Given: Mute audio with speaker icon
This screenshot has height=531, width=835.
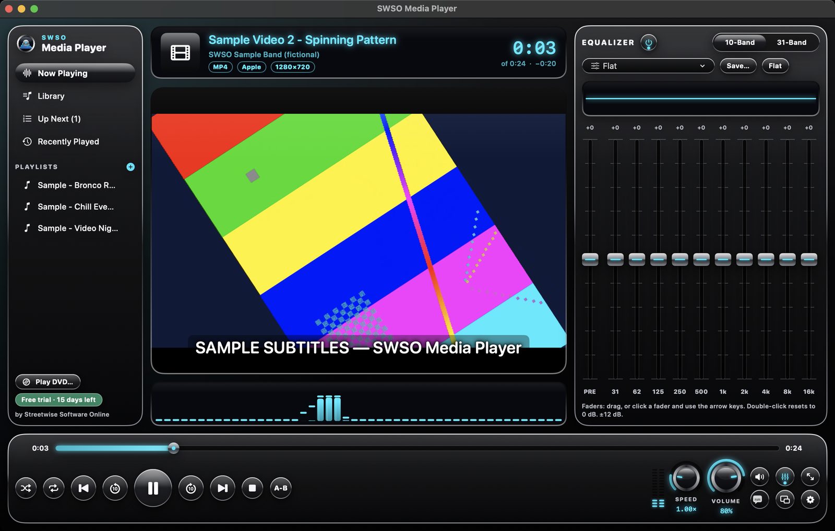Looking at the screenshot, I should [759, 476].
